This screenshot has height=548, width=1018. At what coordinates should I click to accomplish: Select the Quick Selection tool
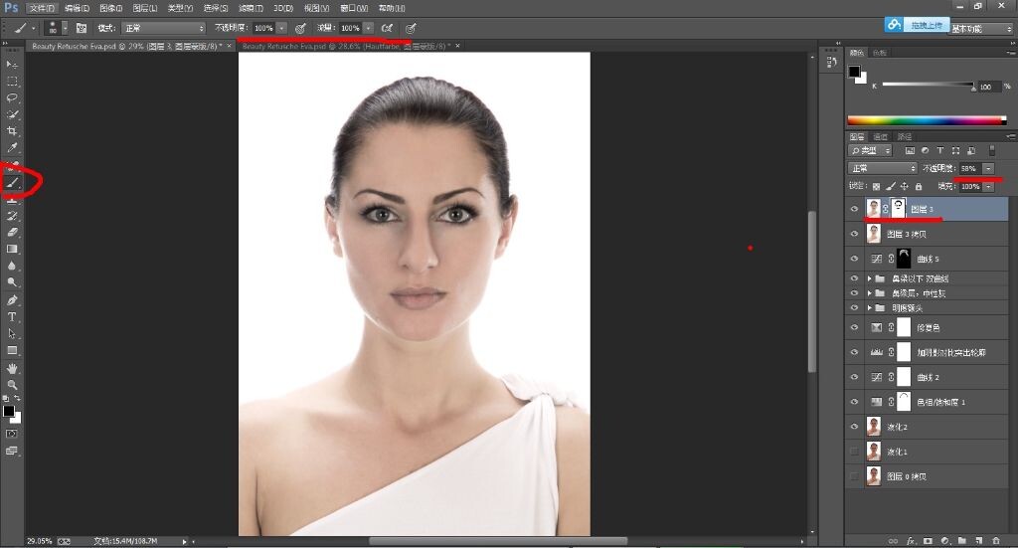click(x=12, y=114)
